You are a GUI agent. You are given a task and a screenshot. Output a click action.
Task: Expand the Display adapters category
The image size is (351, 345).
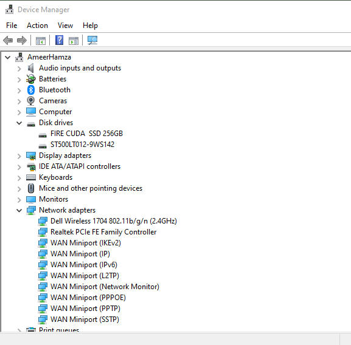pos(19,156)
